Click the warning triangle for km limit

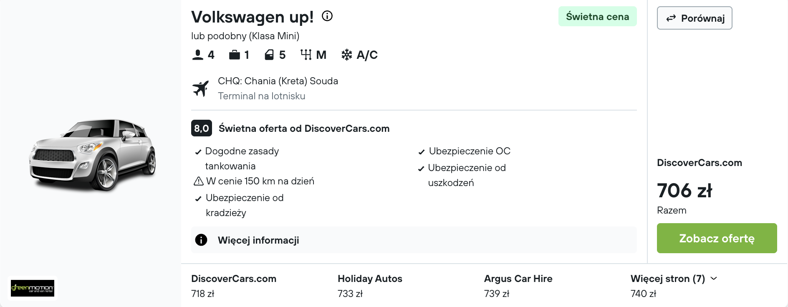click(199, 181)
